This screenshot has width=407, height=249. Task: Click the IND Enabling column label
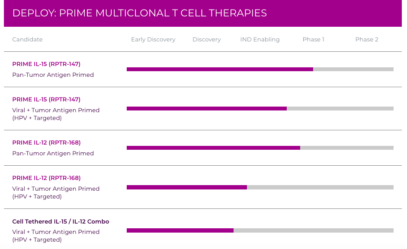click(x=260, y=39)
